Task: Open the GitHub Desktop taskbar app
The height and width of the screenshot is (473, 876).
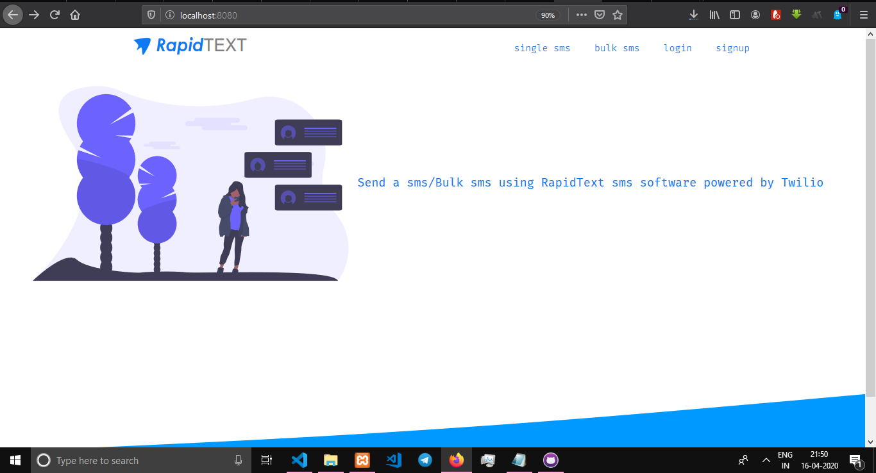Action: click(x=551, y=460)
